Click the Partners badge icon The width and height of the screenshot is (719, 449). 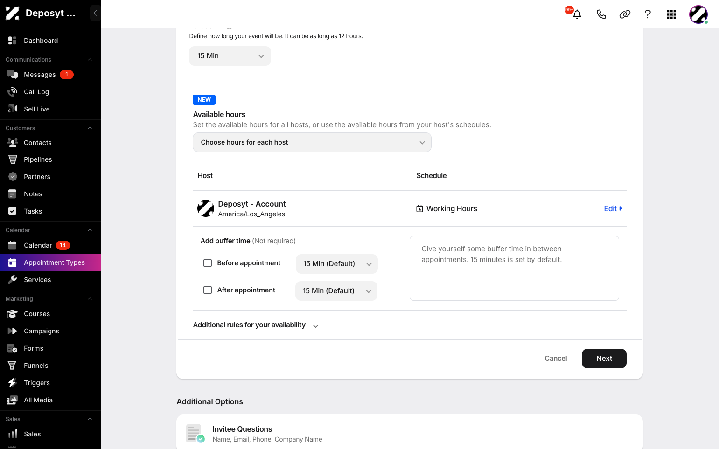(13, 177)
